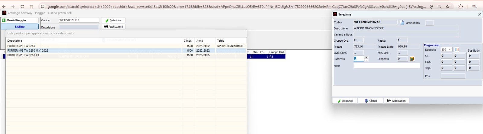The height and width of the screenshot is (134, 483).
Task: Close the Selezione dialog with X
Action: coord(479,14)
